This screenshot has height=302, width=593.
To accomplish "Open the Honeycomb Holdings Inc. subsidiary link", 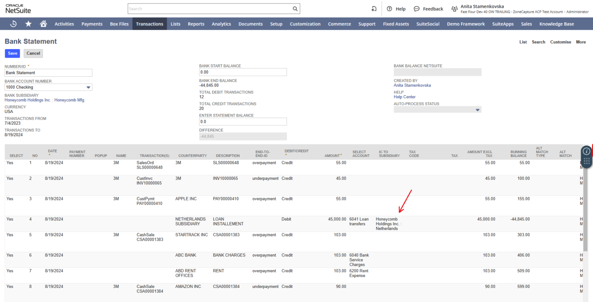I will coord(45,100).
